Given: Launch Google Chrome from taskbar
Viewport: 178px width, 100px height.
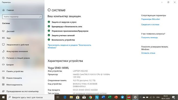Looking at the screenshot, I should pos(91,97).
